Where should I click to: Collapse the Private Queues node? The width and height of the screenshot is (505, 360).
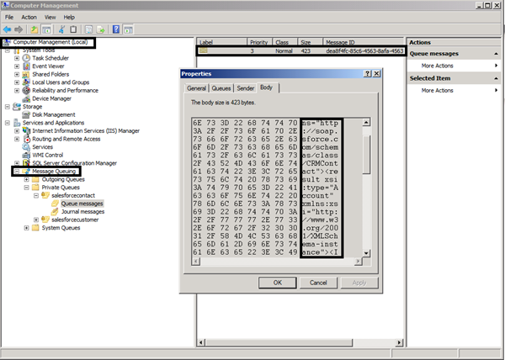(x=27, y=188)
